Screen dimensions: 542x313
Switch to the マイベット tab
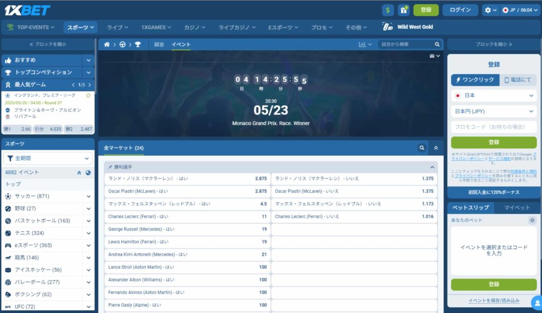(x=517, y=207)
